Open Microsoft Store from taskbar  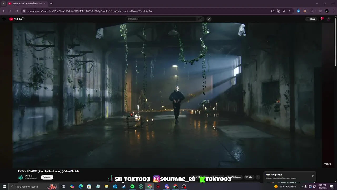89,187
